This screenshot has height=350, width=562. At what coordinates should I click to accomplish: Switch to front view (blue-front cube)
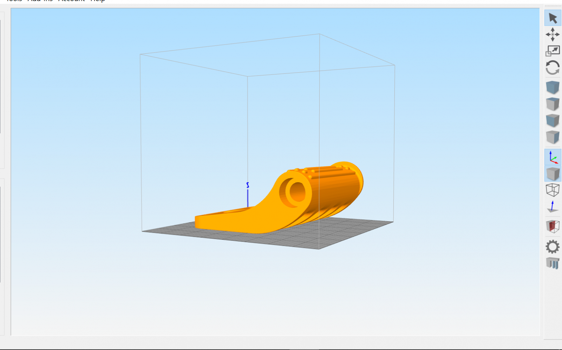point(553,120)
